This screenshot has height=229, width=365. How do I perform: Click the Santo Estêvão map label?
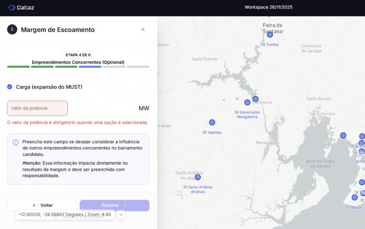(205, 59)
